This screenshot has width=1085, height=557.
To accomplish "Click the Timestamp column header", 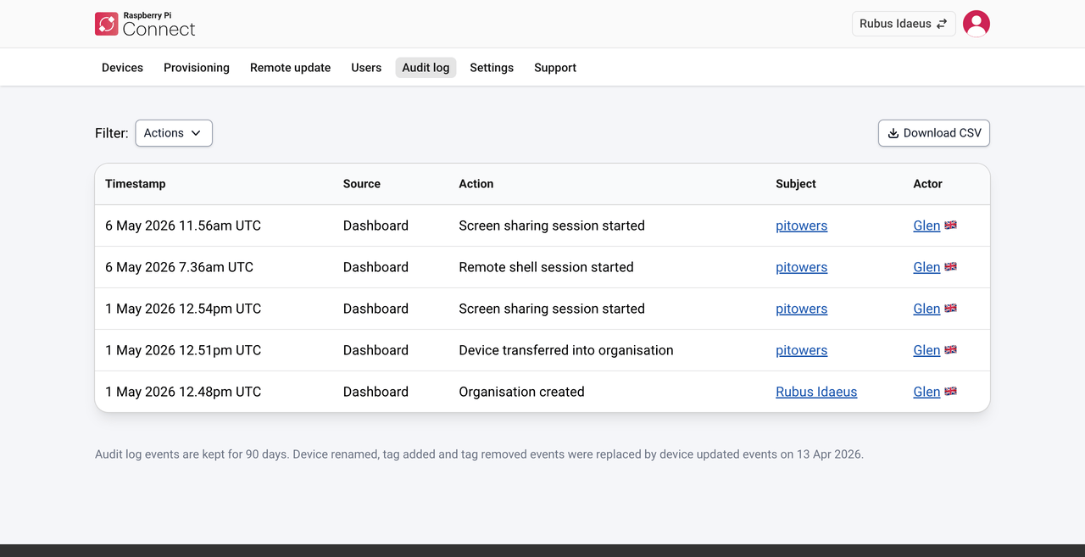I will point(136,184).
